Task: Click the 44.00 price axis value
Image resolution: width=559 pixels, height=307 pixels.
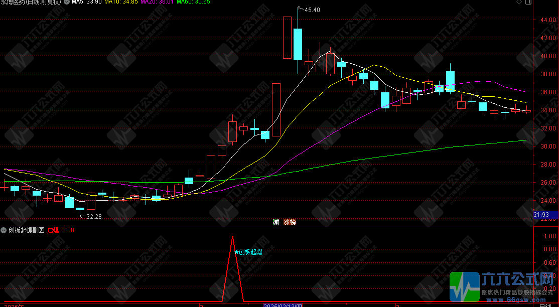Action: [548, 20]
